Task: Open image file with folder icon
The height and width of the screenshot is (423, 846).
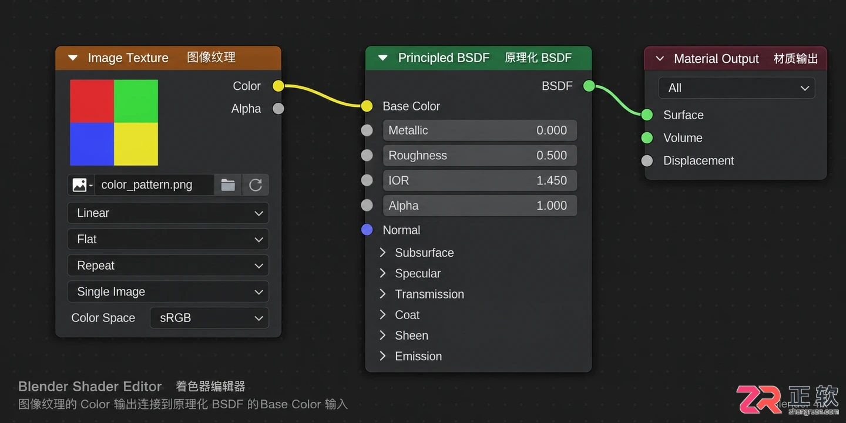Action: pyautogui.click(x=228, y=185)
